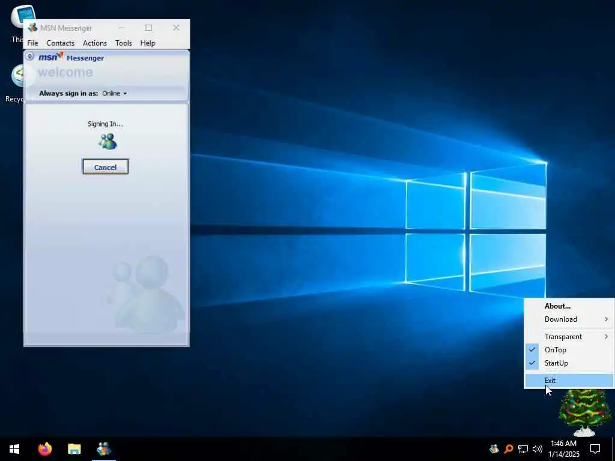Image resolution: width=615 pixels, height=461 pixels.
Task: Open the Tools menu
Action: point(124,43)
